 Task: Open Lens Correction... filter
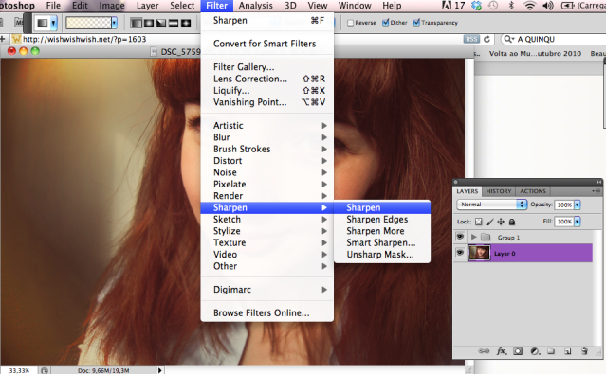click(x=267, y=79)
